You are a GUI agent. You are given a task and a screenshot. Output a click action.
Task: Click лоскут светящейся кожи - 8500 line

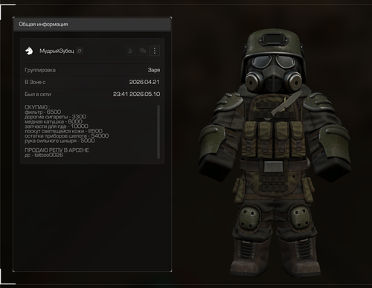[63, 131]
